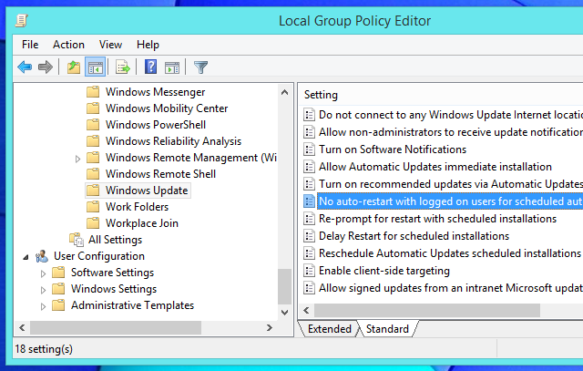583x371 pixels.
Task: Click the All Settings node icon
Action: pyautogui.click(x=77, y=240)
